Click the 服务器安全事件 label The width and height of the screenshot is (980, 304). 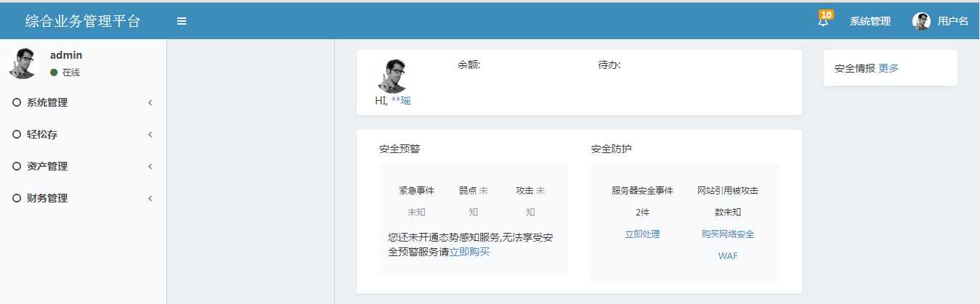[x=642, y=191]
